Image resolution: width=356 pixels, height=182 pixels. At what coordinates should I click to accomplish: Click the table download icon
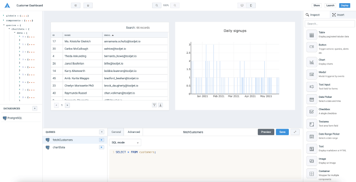pyautogui.click(x=161, y=105)
